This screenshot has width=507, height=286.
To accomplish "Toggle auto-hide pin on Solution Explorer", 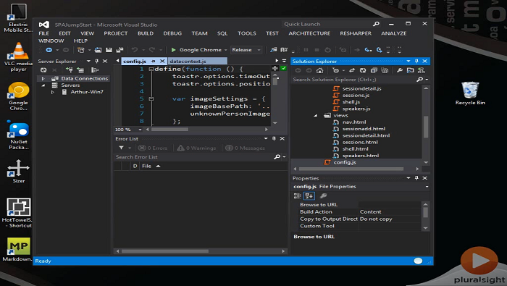I will click(x=416, y=61).
